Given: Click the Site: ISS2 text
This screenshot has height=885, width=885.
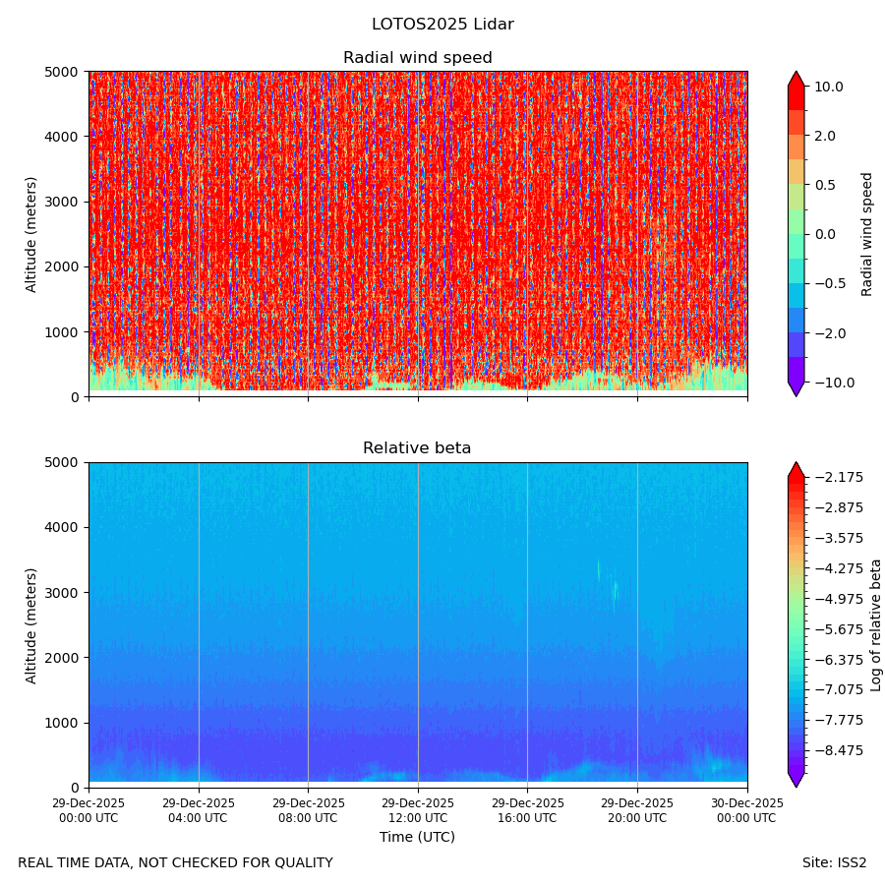Looking at the screenshot, I should (834, 862).
